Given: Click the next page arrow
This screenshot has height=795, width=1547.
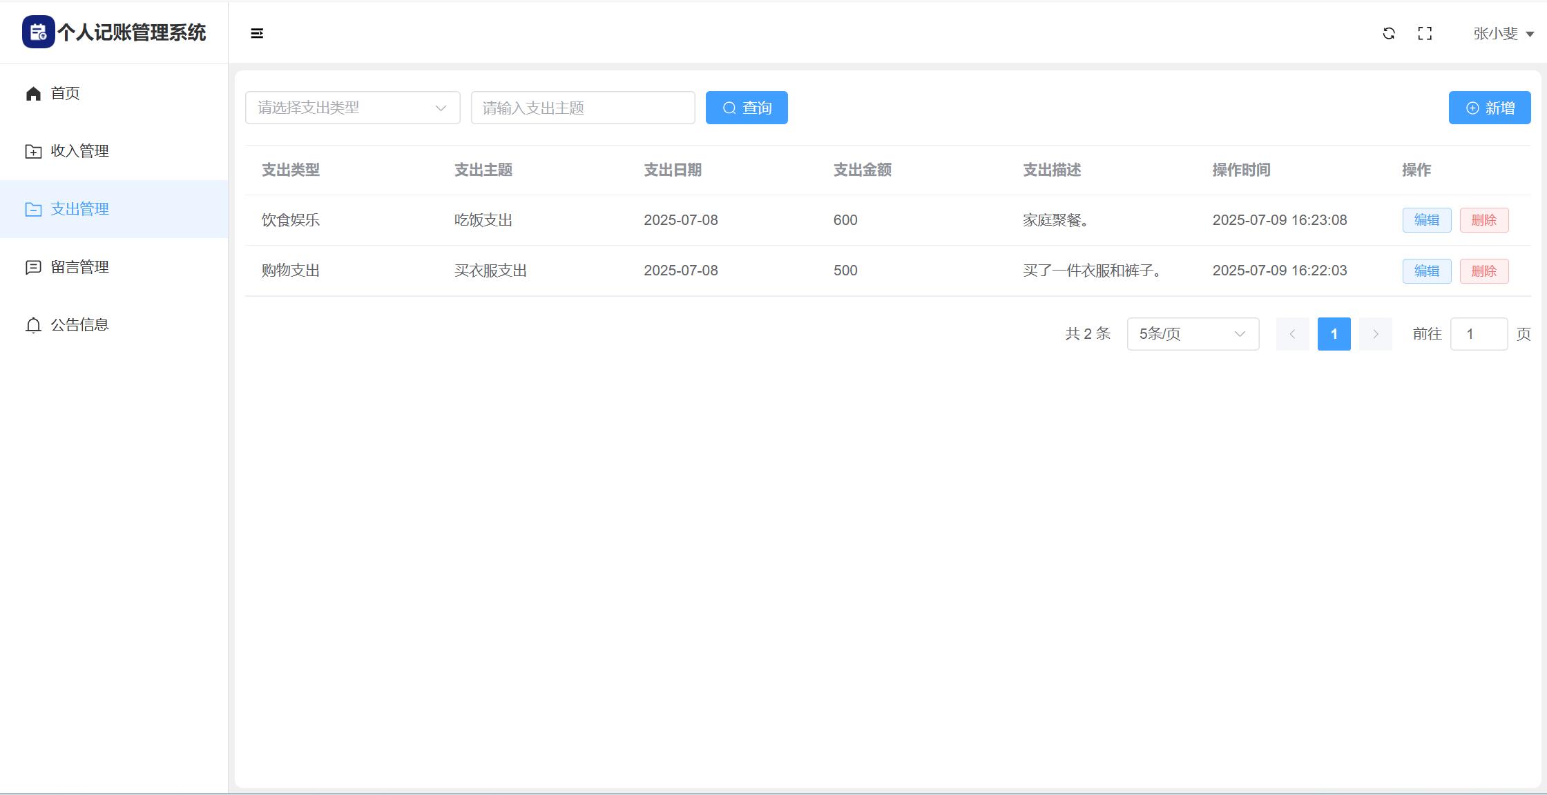Looking at the screenshot, I should pyautogui.click(x=1375, y=334).
